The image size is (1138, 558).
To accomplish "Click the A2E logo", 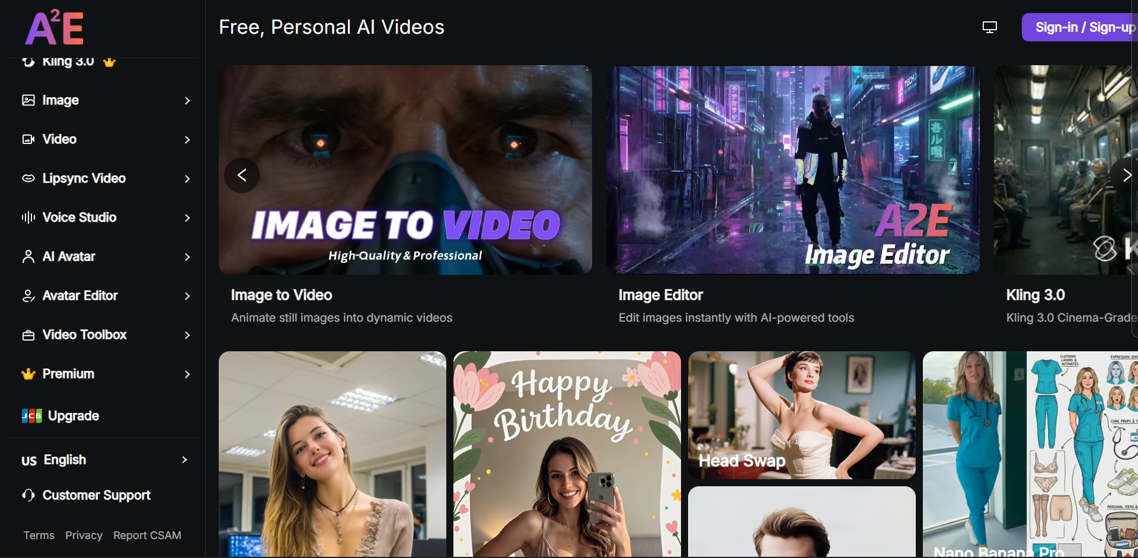I will point(55,28).
